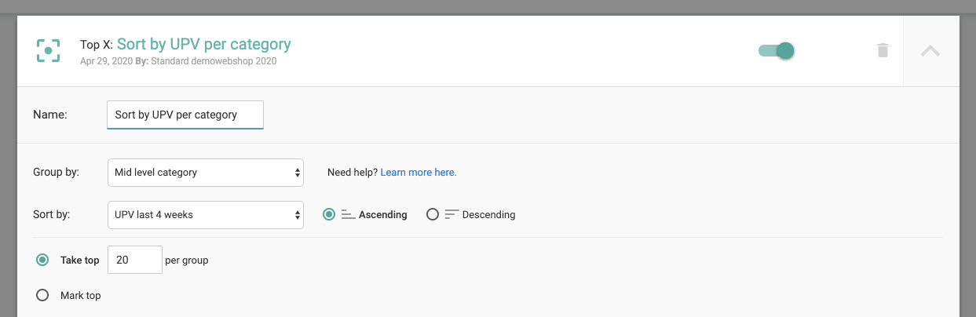The height and width of the screenshot is (317, 976).
Task: Select the Descending radio button
Action: pyautogui.click(x=432, y=214)
